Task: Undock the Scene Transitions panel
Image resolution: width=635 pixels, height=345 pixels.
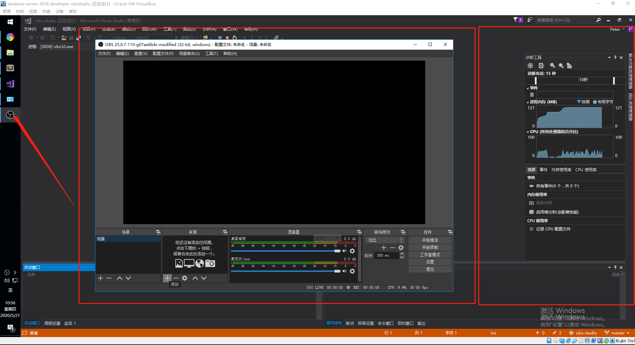Action: coord(403,232)
